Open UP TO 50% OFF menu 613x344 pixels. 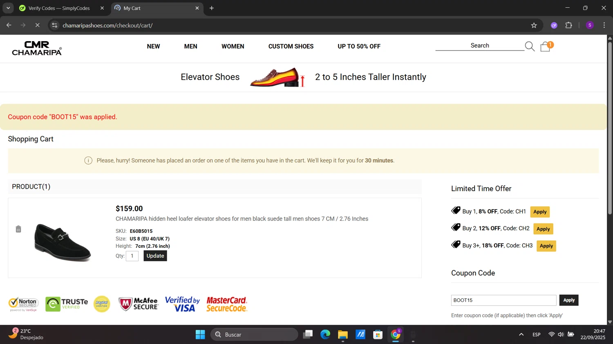359,46
